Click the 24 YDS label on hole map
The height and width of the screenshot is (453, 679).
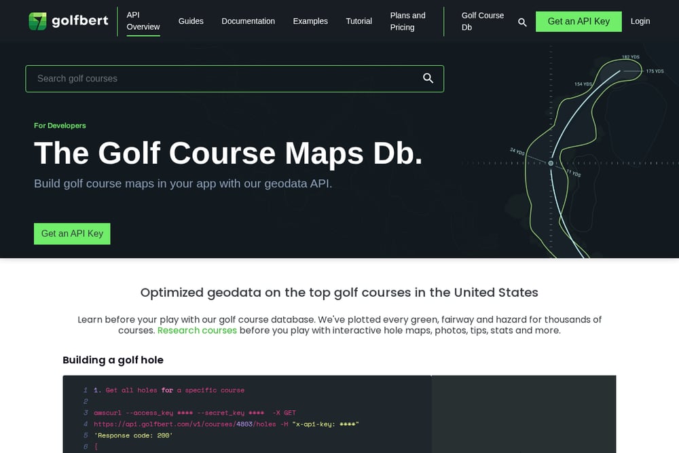click(x=517, y=151)
